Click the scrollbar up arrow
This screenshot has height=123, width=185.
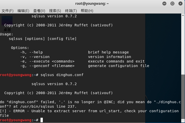point(183,15)
